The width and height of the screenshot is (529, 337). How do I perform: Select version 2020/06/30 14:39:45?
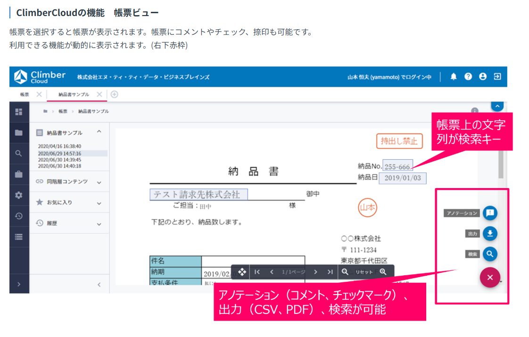[x=59, y=160]
